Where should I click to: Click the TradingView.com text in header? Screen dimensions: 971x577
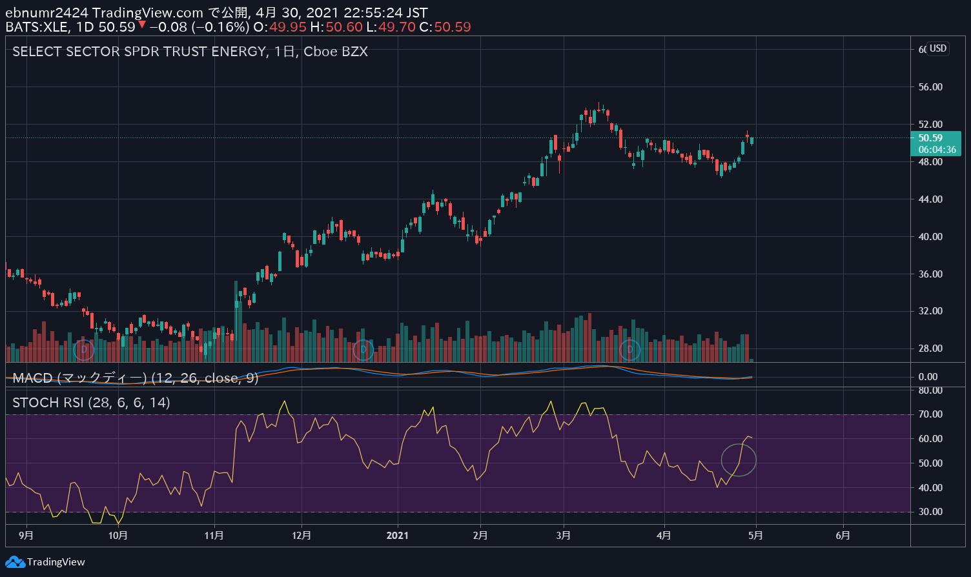point(148,13)
